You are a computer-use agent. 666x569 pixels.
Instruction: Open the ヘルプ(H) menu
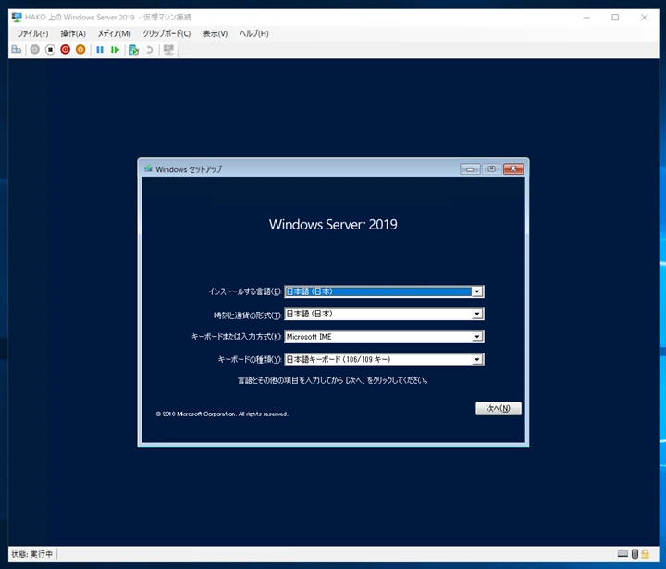254,33
